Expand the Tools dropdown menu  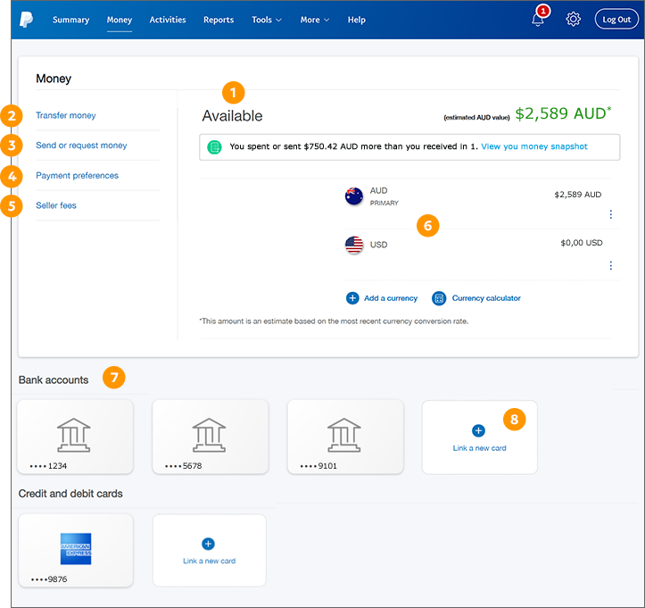click(x=266, y=20)
